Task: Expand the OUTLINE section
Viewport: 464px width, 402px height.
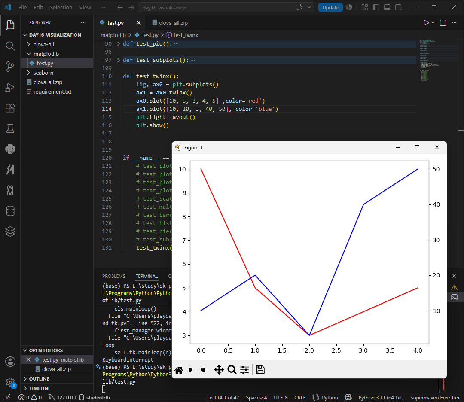Action: tap(25, 379)
